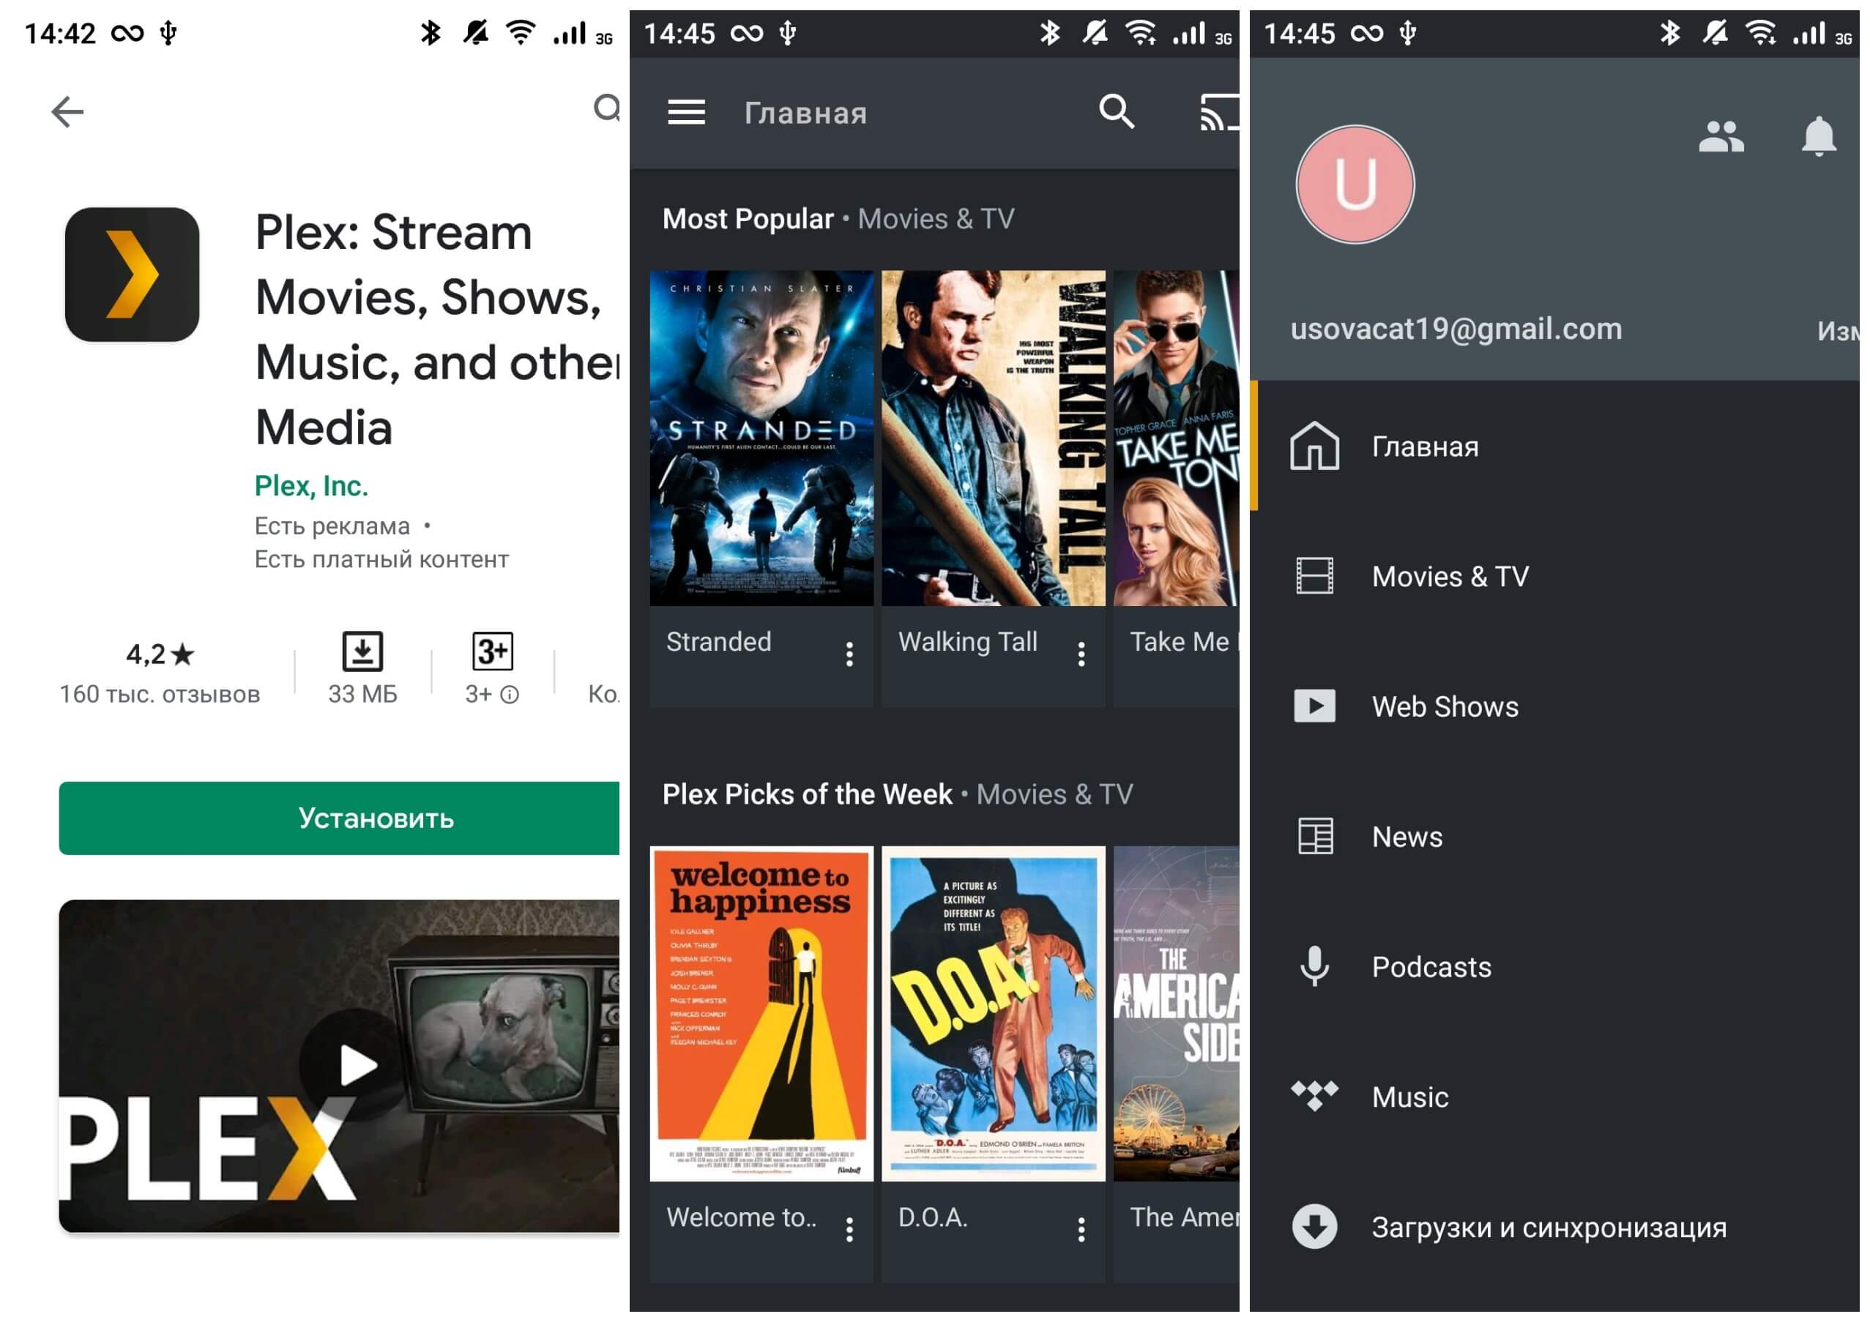Tap the play icon for Web Shows
This screenshot has height=1322, width=1870.
tap(1314, 706)
